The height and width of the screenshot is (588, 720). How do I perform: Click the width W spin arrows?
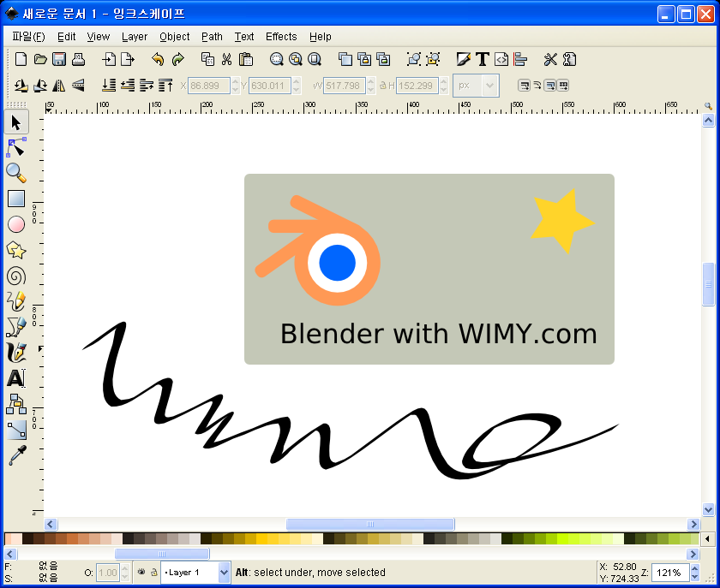tap(371, 86)
